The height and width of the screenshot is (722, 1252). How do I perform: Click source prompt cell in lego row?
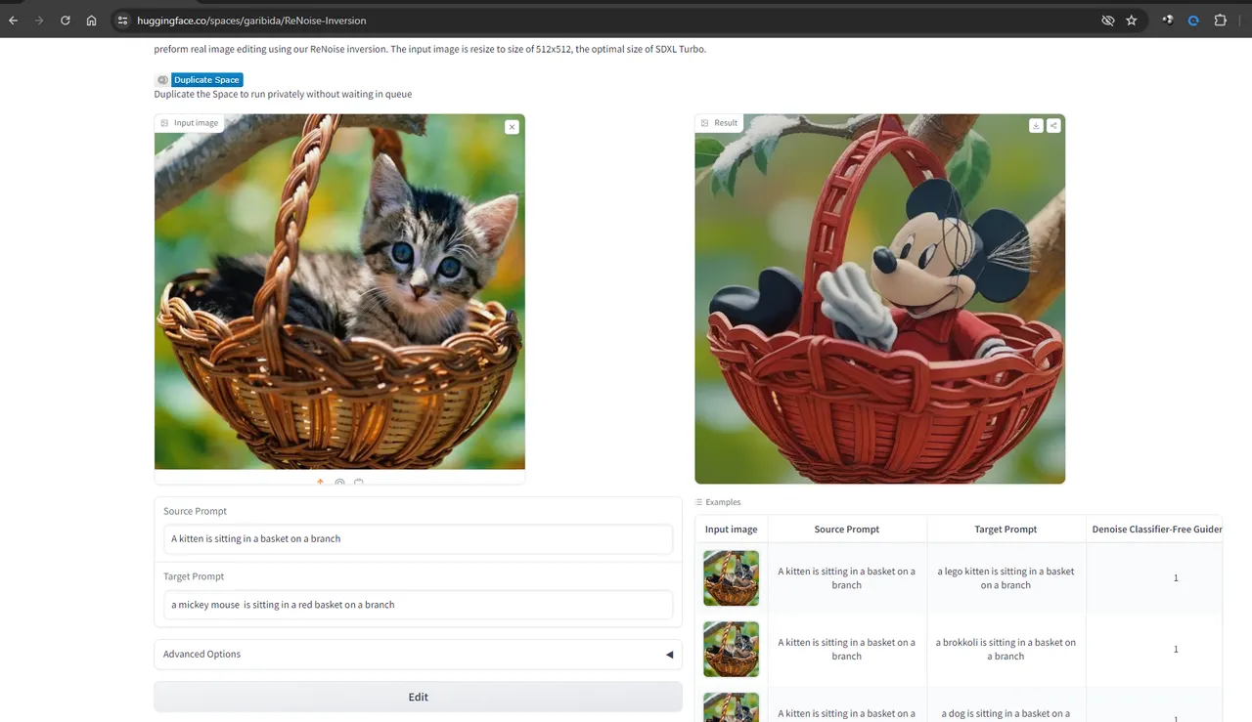pos(847,578)
